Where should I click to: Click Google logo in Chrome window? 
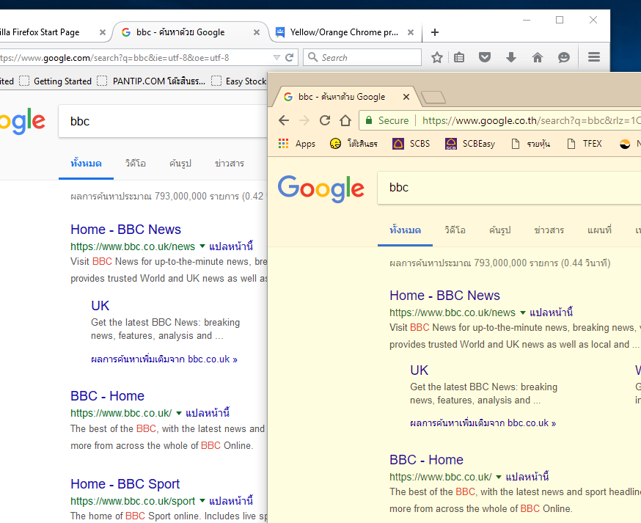[x=321, y=189]
